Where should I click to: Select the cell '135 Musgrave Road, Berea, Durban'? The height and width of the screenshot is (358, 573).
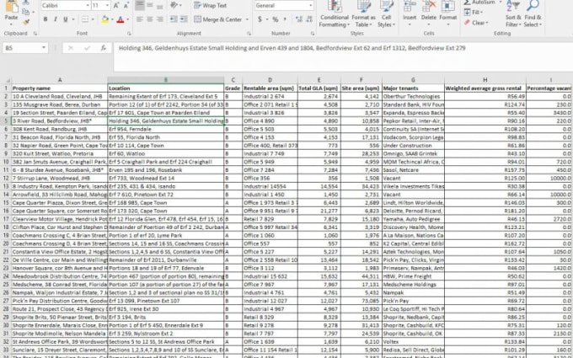tap(60, 104)
